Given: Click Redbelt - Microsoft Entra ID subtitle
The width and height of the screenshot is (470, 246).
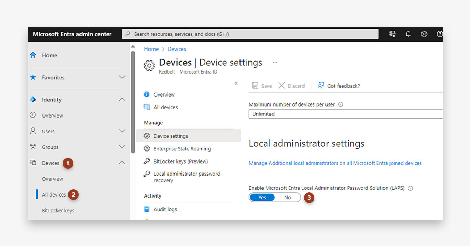Looking at the screenshot, I should pos(188,72).
